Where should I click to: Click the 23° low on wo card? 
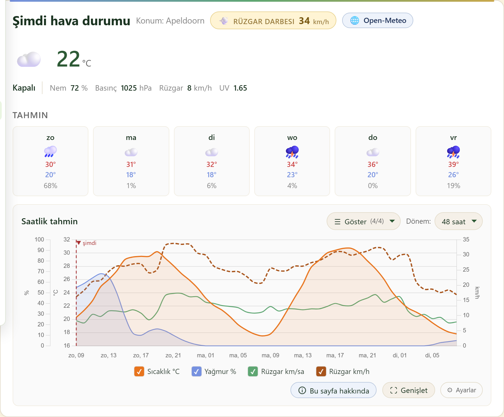click(292, 175)
